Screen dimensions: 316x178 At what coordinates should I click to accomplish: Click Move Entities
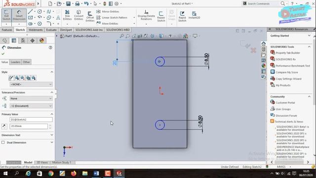click(108, 23)
